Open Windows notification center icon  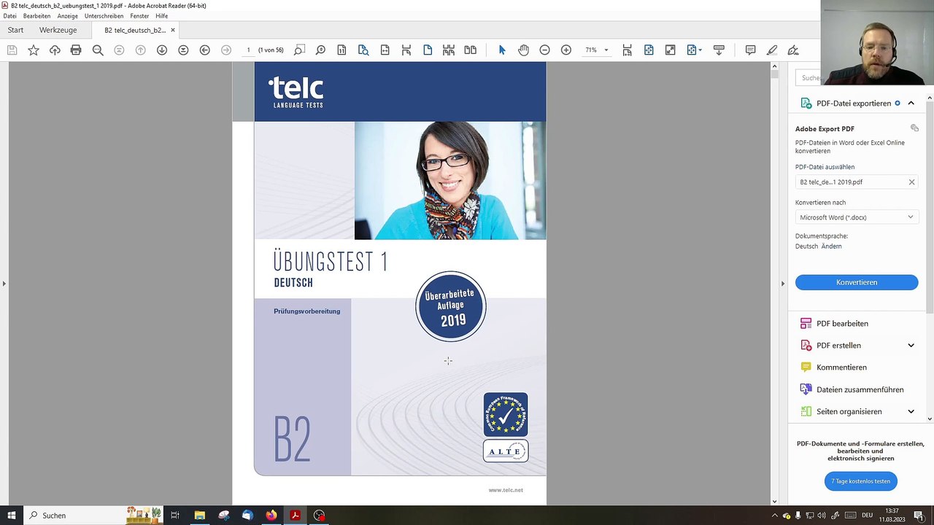tap(919, 516)
